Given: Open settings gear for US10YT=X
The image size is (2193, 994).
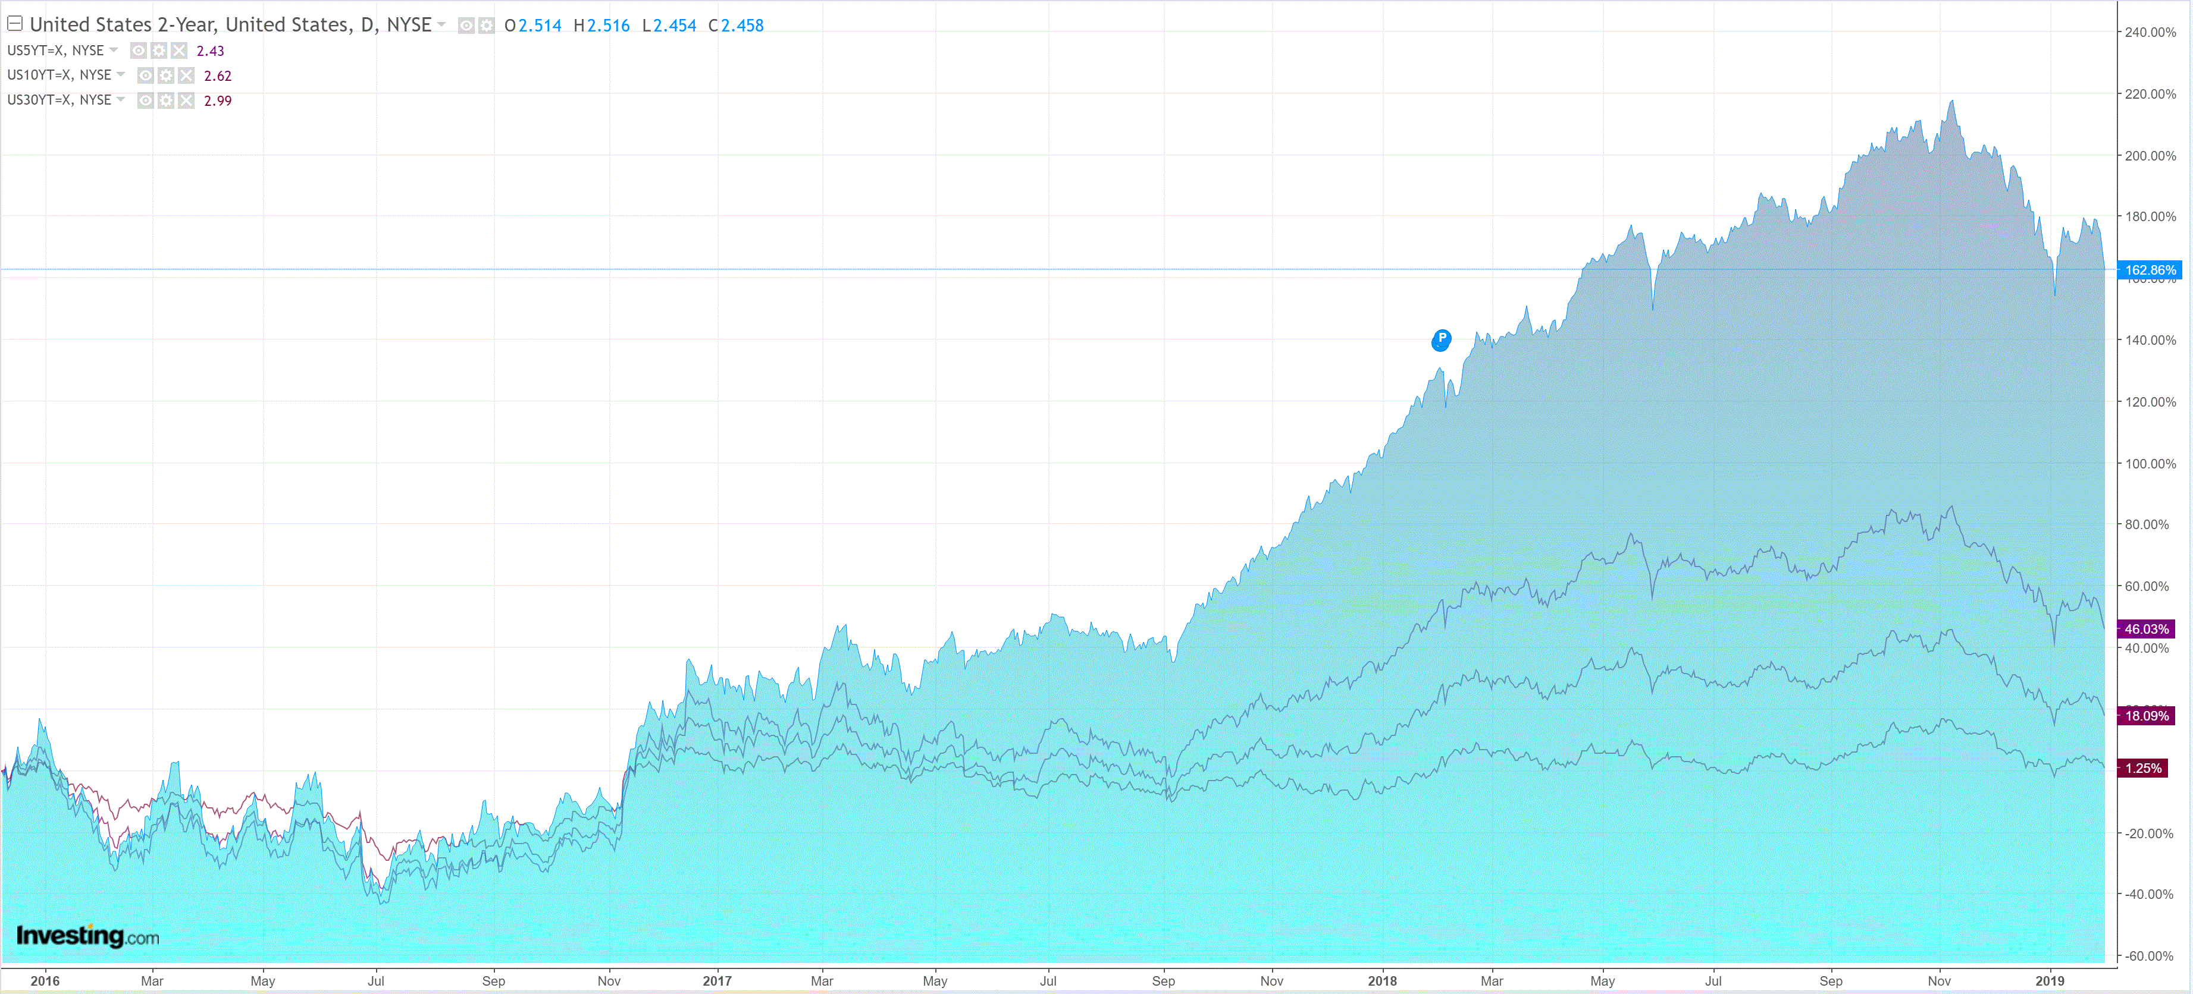Looking at the screenshot, I should point(166,76).
